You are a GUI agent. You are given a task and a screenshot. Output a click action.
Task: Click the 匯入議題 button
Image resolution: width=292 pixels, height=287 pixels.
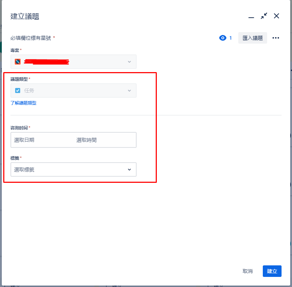click(x=252, y=38)
